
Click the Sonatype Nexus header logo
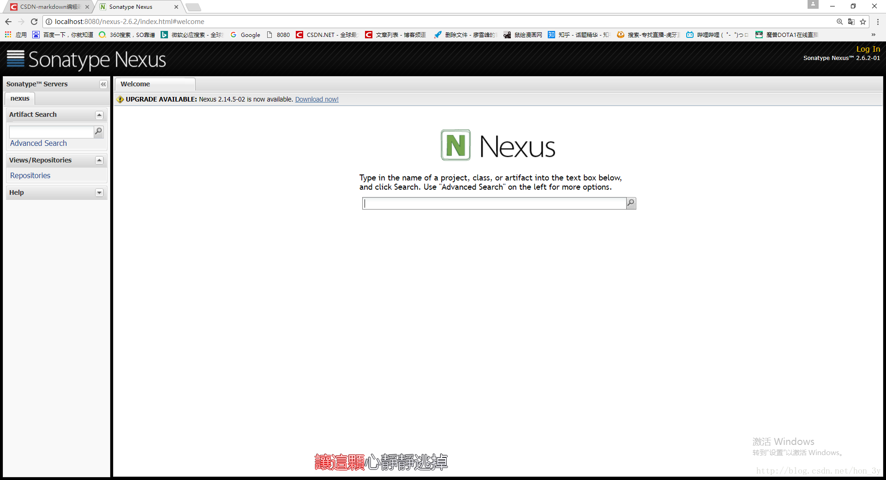pyautogui.click(x=86, y=60)
